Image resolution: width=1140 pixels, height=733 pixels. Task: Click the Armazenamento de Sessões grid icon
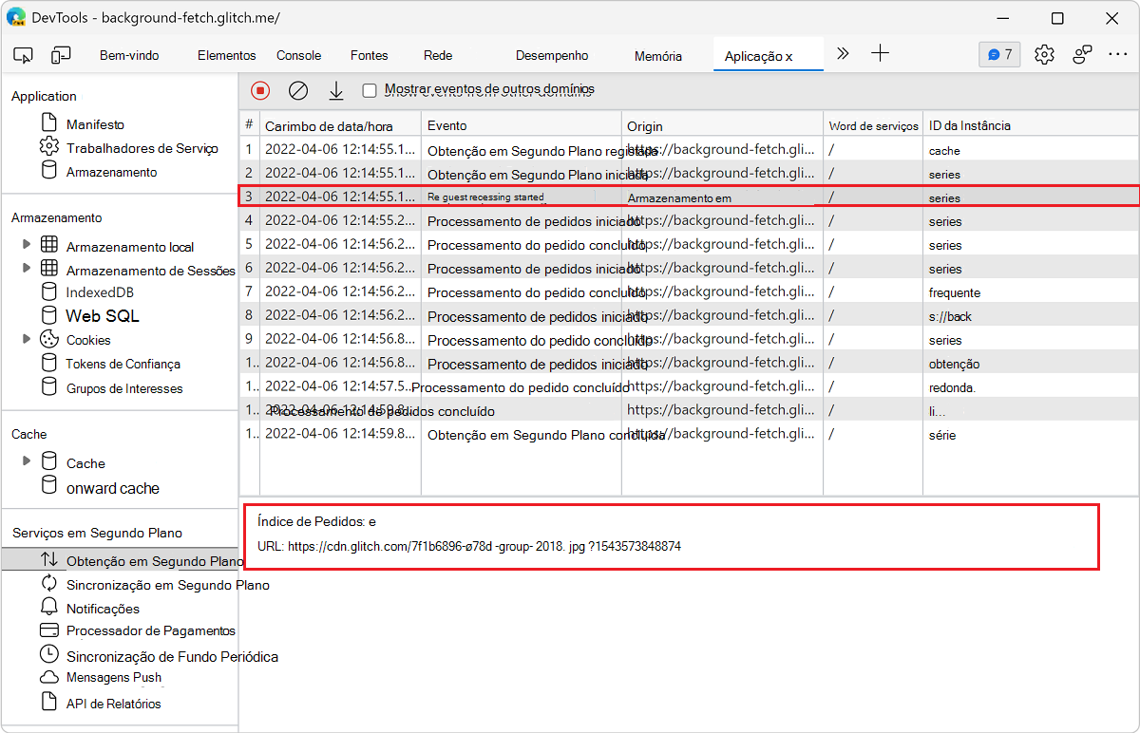point(49,269)
